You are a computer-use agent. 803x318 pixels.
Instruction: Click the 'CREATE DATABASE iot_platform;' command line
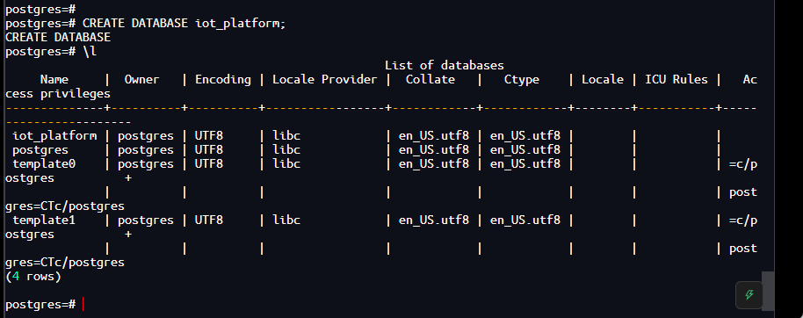(x=184, y=24)
